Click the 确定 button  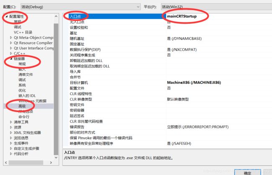click(x=247, y=172)
